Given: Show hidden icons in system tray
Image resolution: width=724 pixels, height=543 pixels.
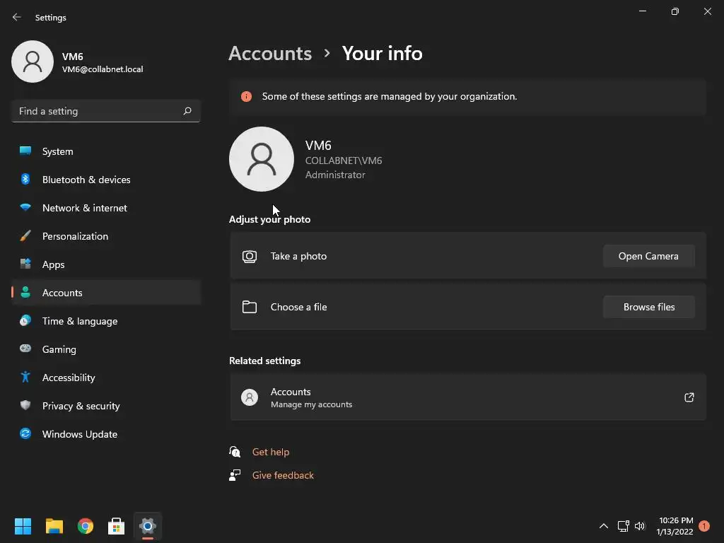Looking at the screenshot, I should pyautogui.click(x=603, y=526).
